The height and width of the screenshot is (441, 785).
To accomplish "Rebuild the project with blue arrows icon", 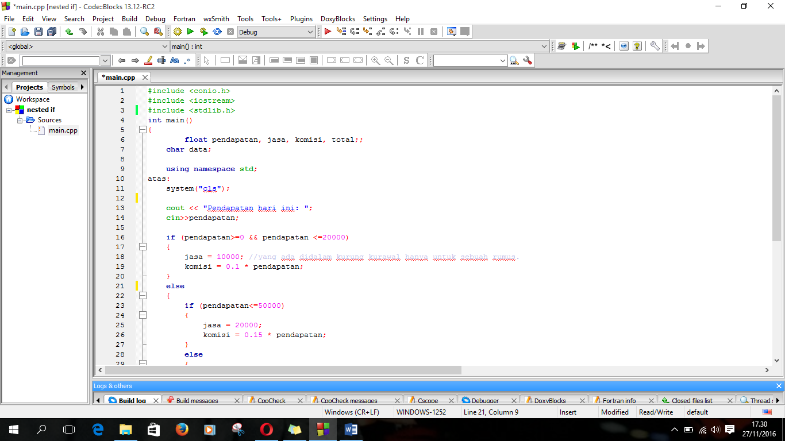I will 217,32.
